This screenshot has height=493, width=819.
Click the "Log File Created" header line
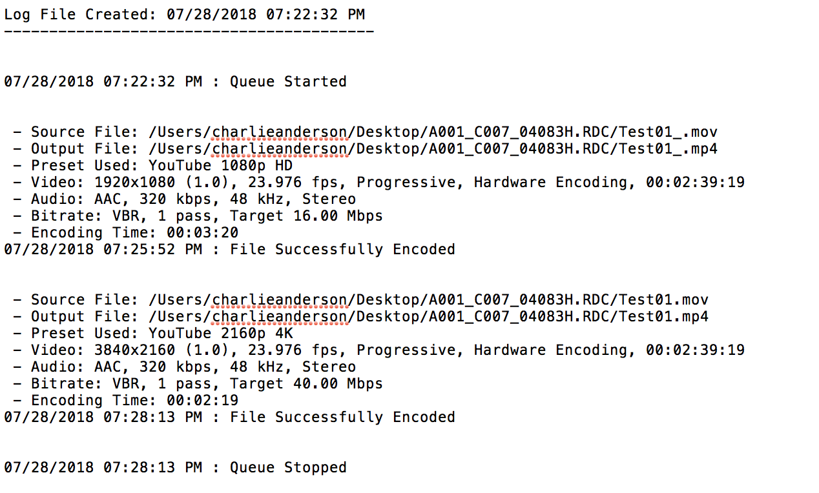[x=185, y=14]
